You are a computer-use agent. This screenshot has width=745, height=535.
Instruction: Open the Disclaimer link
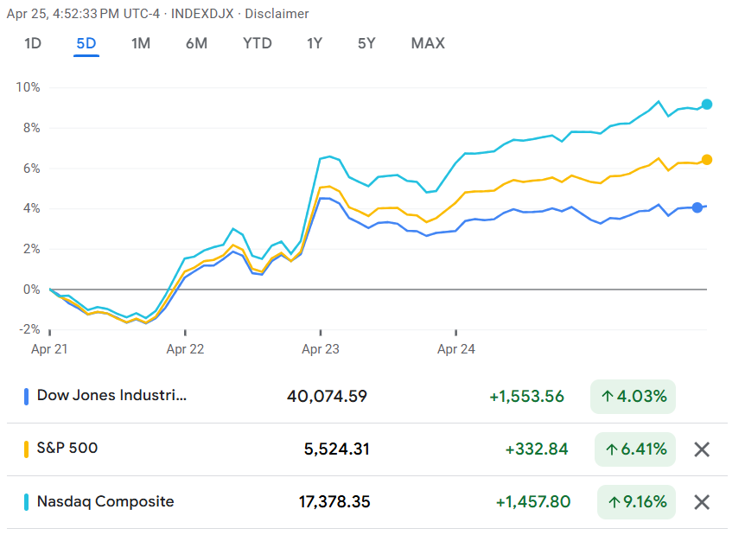(277, 14)
